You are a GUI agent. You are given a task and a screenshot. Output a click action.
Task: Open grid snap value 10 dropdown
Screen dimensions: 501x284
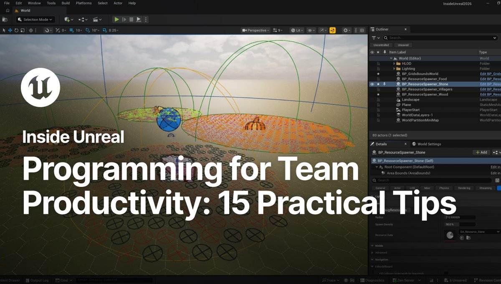click(x=78, y=30)
